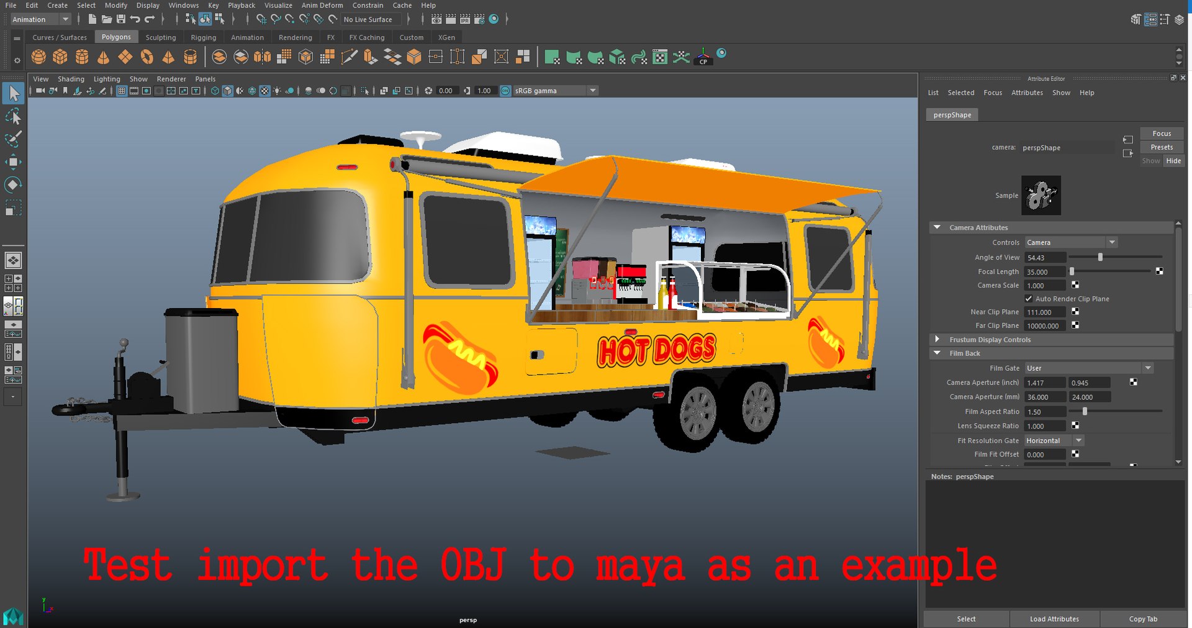Toggle the snap to grids magnet icon
The width and height of the screenshot is (1192, 628).
pyautogui.click(x=261, y=19)
